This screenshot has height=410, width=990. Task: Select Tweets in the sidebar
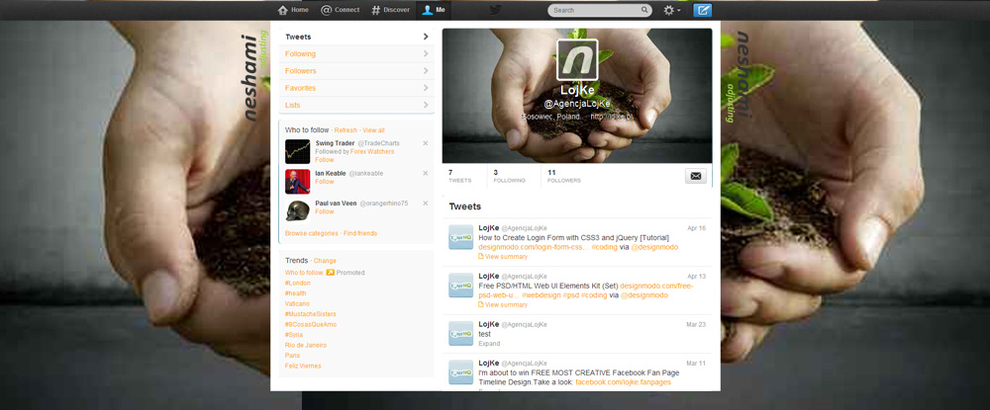[x=356, y=37]
